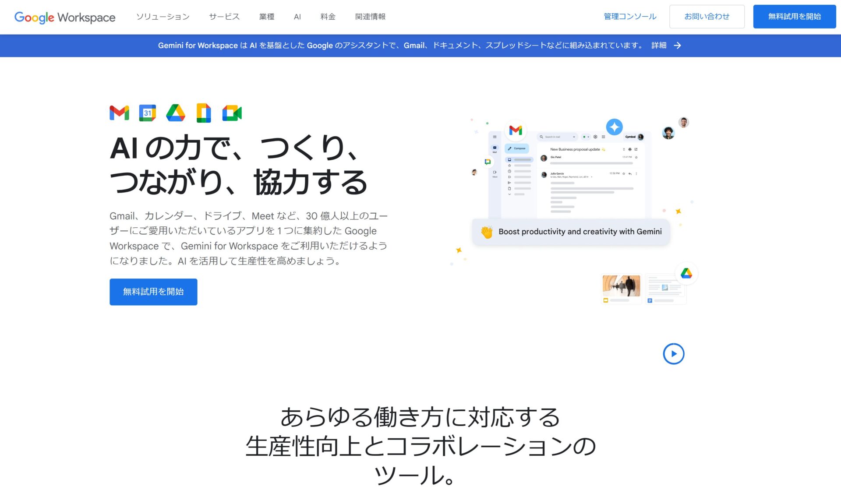841x490 pixels.
Task: Click the arrow icon in the blue banner
Action: 677,46
